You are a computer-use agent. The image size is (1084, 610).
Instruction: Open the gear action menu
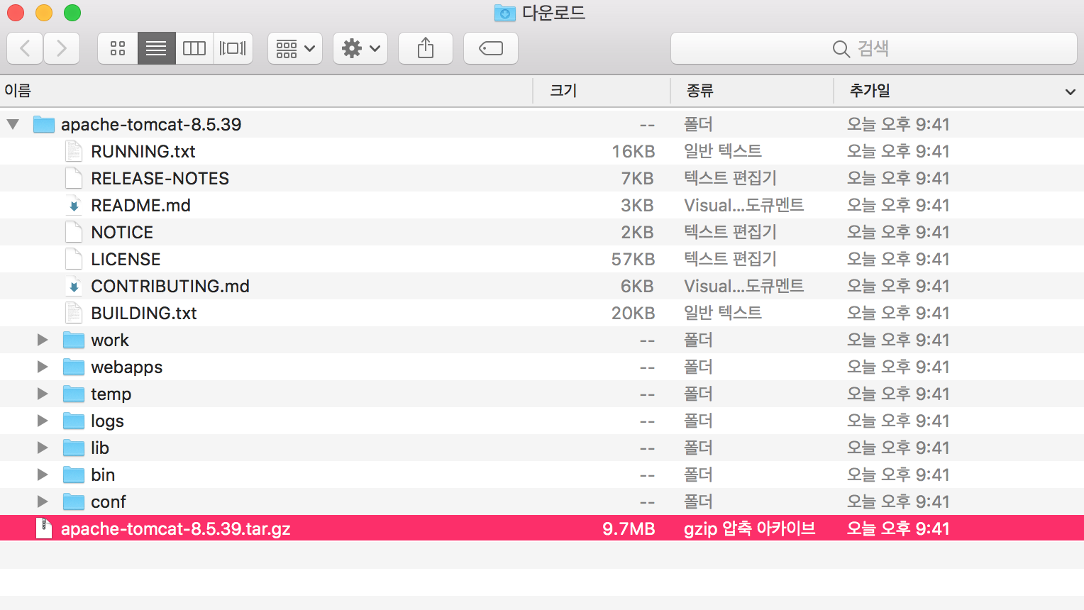tap(360, 48)
